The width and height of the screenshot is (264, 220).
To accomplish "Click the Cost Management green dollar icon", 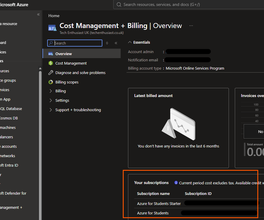I will tap(50, 63).
